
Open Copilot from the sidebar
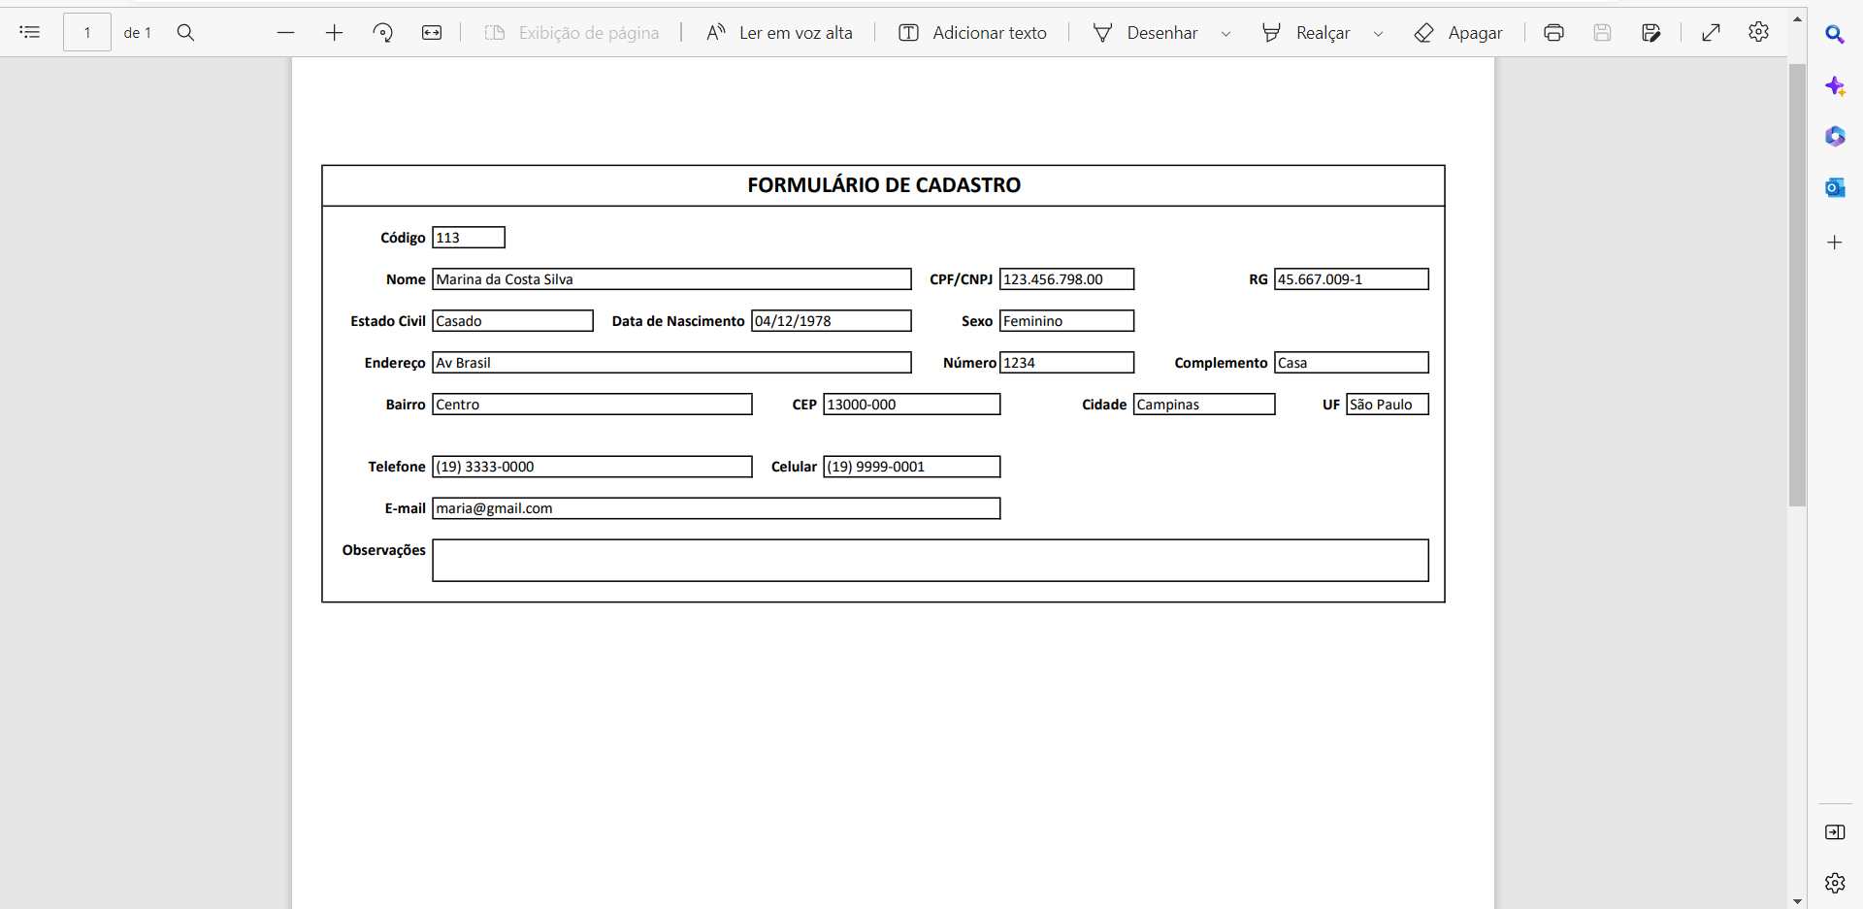[x=1835, y=86]
